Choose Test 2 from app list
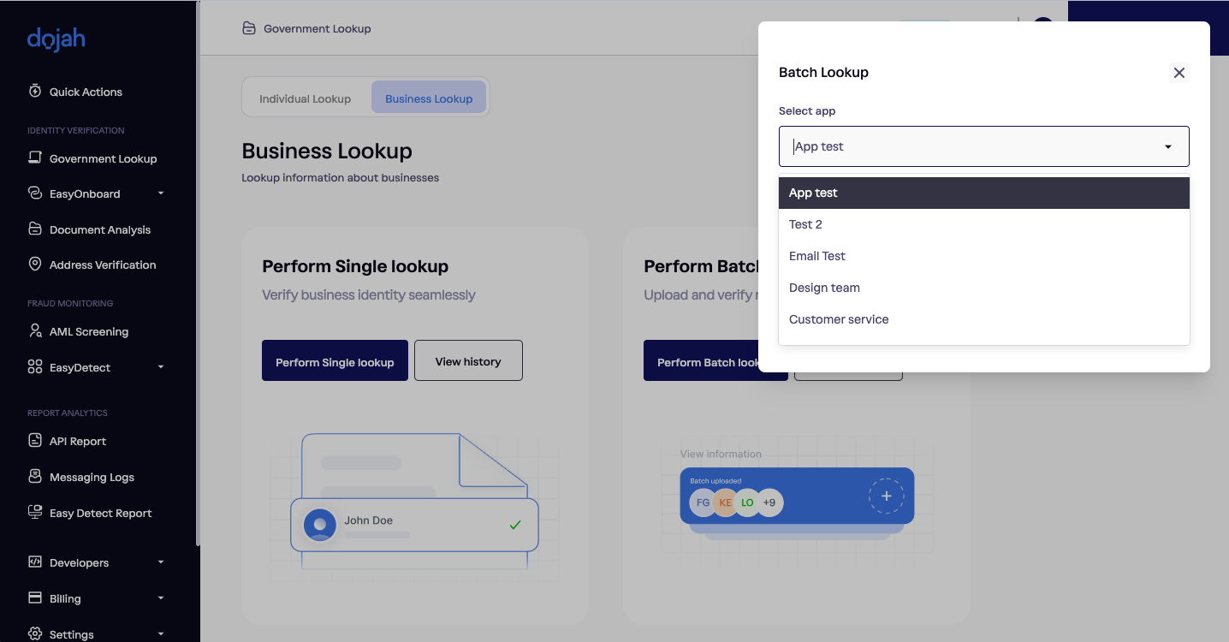 805,224
